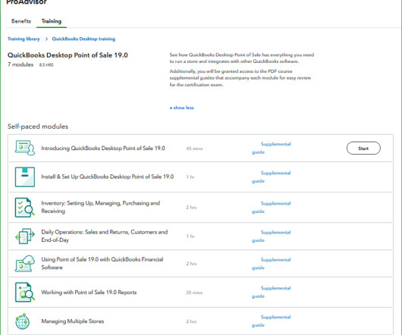Go to QuickBooks Desktop training breadcrumb

(x=83, y=39)
